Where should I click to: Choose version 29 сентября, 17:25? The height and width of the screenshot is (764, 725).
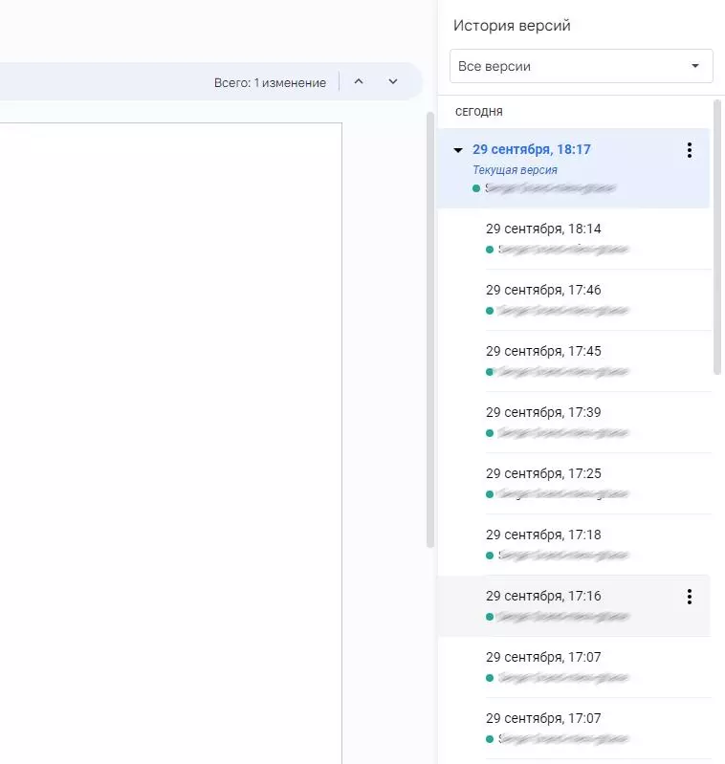click(x=543, y=474)
